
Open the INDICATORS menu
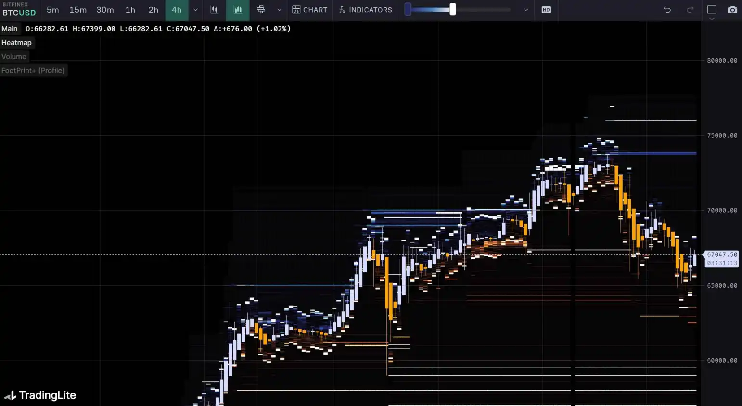click(365, 10)
